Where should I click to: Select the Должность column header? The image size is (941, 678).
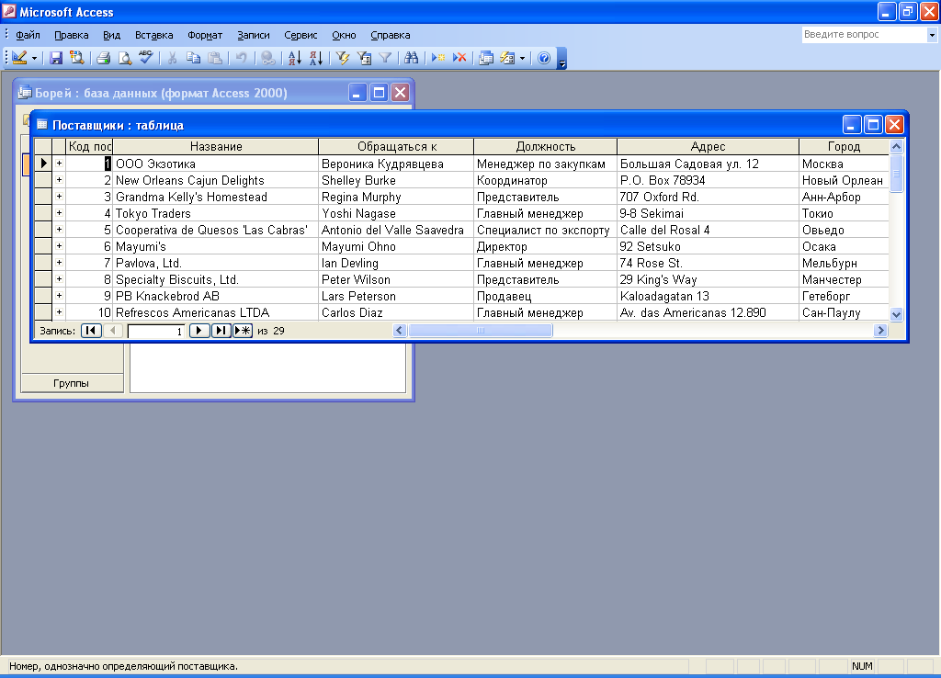pyautogui.click(x=546, y=146)
